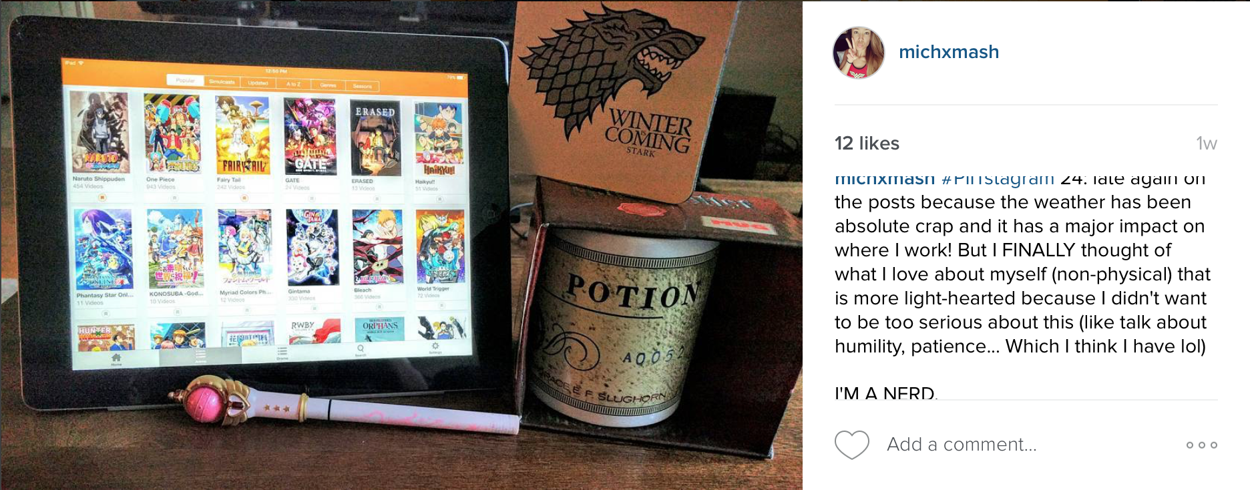Image resolution: width=1250 pixels, height=490 pixels.
Task: Click the michxmash profile avatar
Action: 858,53
